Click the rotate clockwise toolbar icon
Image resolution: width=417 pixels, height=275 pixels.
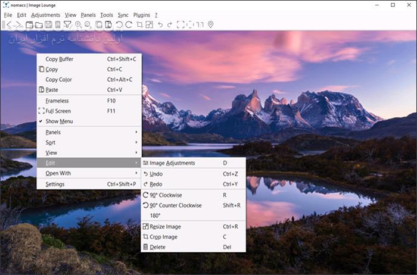point(129,24)
